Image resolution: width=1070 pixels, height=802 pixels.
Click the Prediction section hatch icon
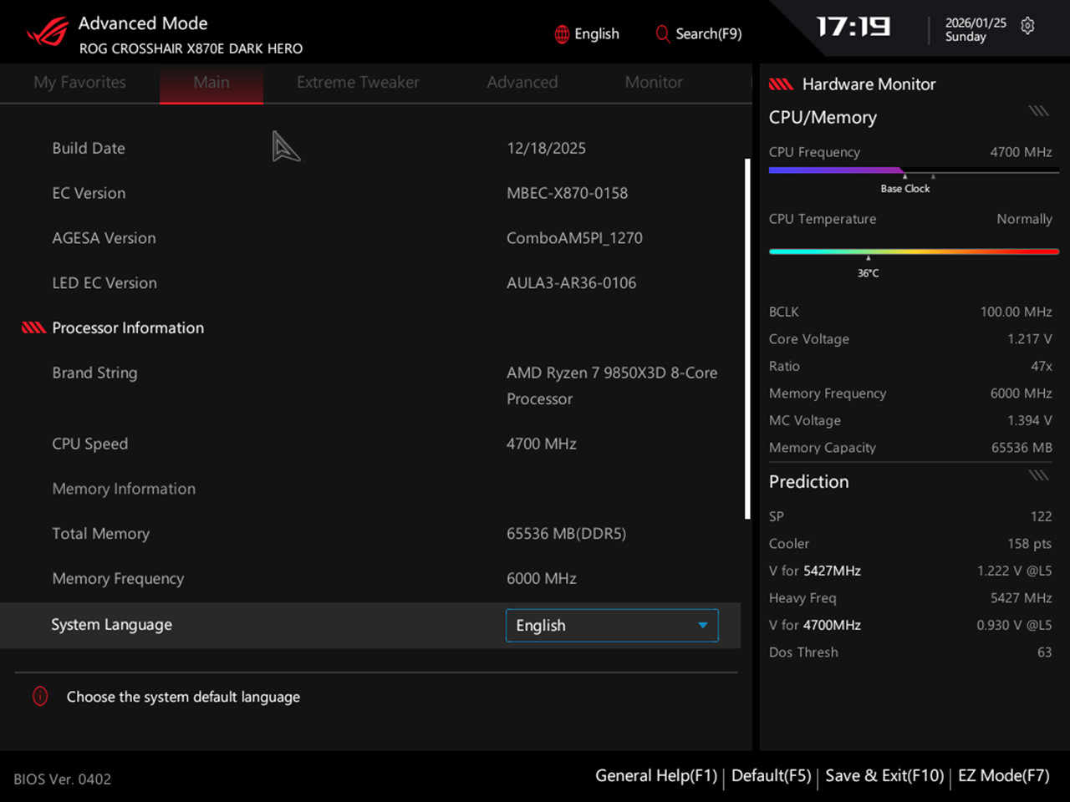point(1038,475)
